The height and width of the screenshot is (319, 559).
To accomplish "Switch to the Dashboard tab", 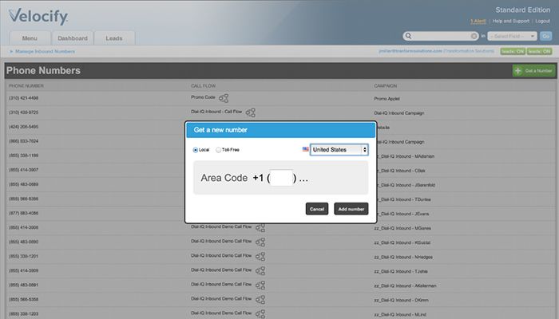I will pos(73,38).
